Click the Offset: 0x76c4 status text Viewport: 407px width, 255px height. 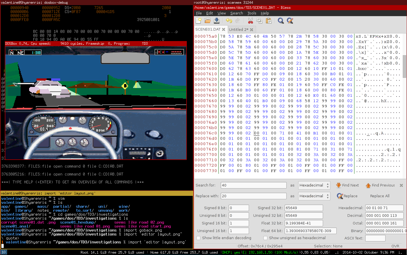click(x=260, y=246)
